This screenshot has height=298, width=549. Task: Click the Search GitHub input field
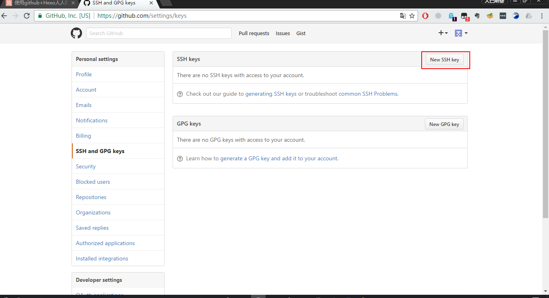point(158,33)
